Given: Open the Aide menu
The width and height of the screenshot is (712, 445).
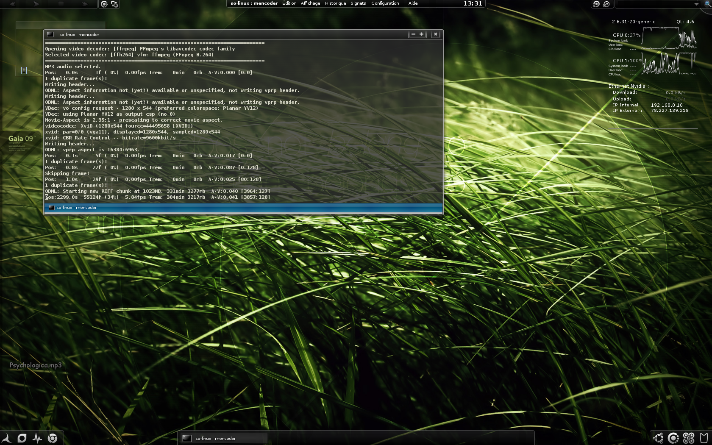Looking at the screenshot, I should (x=413, y=3).
